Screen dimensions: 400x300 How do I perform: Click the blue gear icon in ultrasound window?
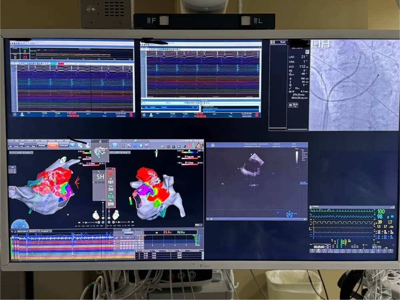(289, 214)
